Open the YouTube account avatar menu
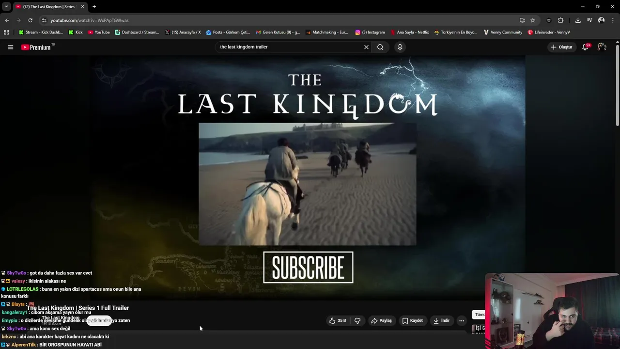 [x=602, y=47]
